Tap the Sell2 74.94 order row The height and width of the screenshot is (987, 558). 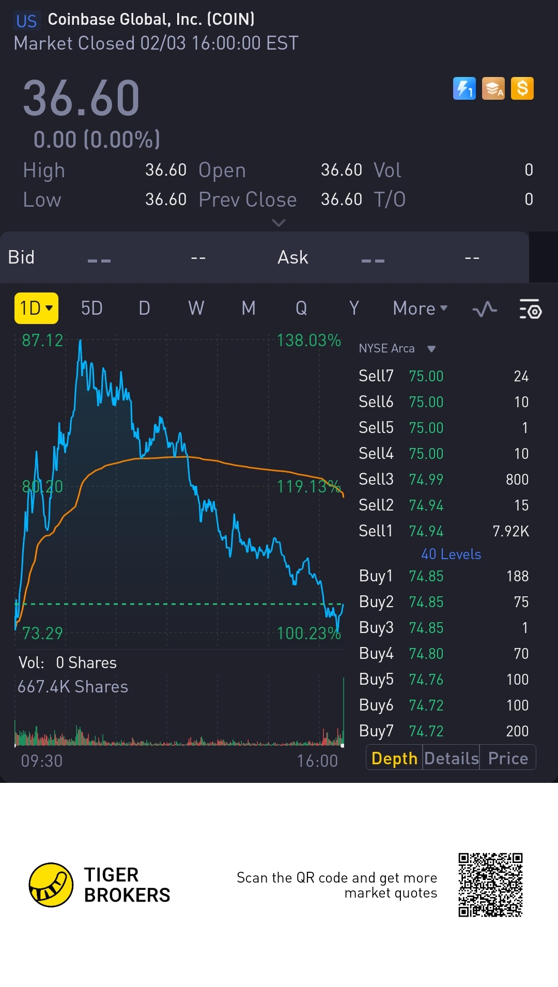[444, 505]
